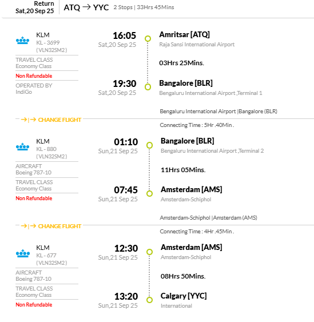Click the KLM crown logo for flight KL-677
This screenshot has width=314, height=322.
23,253
